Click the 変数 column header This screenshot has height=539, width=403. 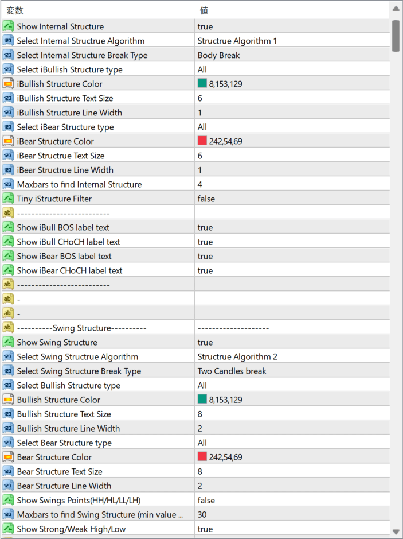(98, 10)
